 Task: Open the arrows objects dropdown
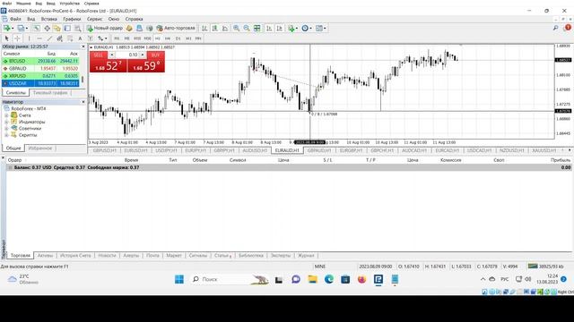click(102, 38)
